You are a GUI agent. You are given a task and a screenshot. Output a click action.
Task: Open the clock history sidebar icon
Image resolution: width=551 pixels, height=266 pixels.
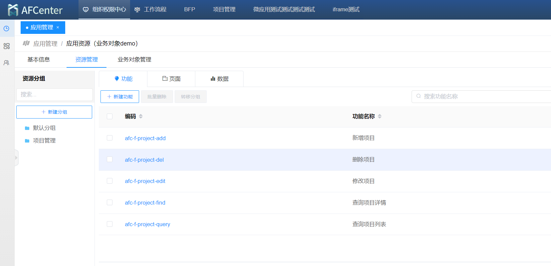[6, 29]
